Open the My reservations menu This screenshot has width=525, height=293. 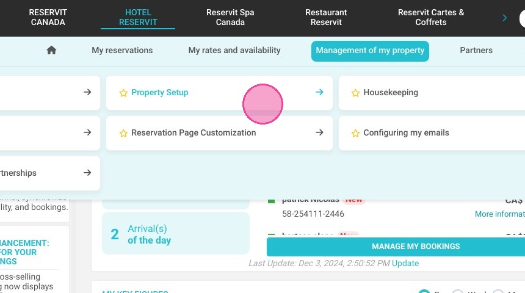(x=122, y=50)
